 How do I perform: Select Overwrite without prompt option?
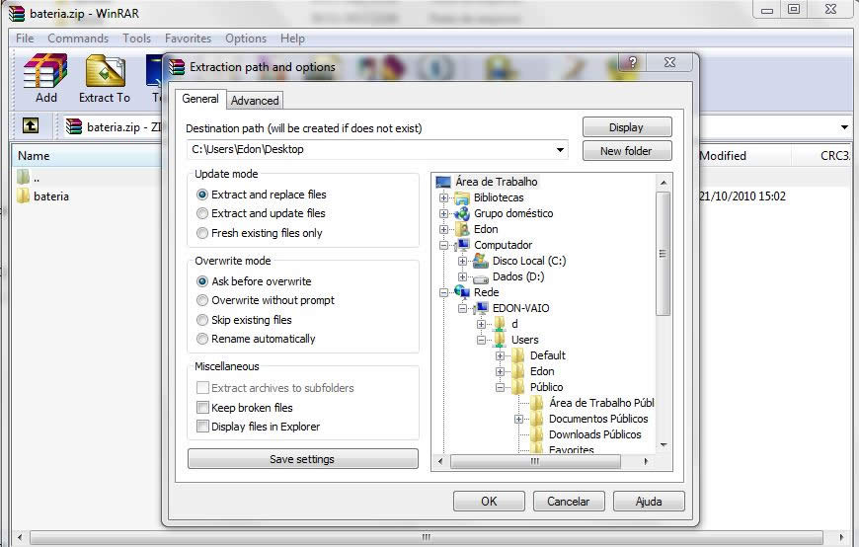[202, 300]
